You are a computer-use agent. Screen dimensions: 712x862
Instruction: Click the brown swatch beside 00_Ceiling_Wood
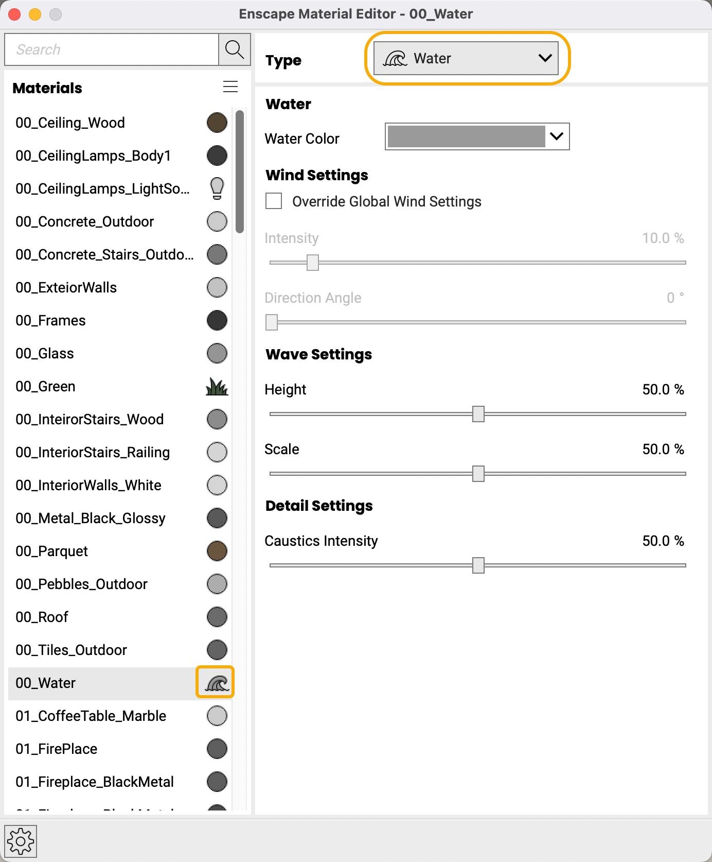coord(217,123)
